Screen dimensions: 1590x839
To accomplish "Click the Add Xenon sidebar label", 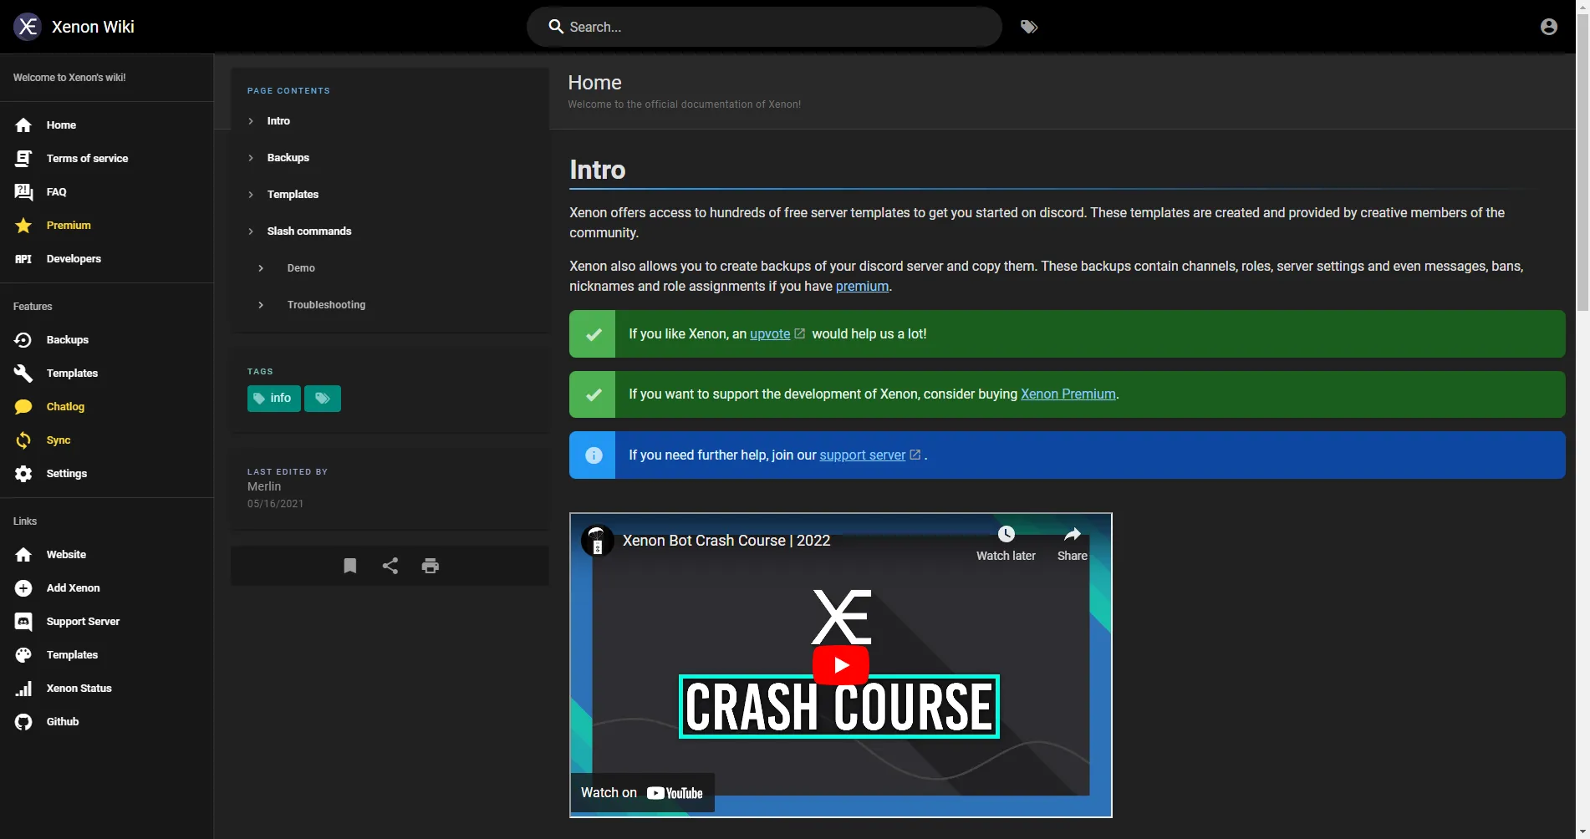I will [74, 588].
